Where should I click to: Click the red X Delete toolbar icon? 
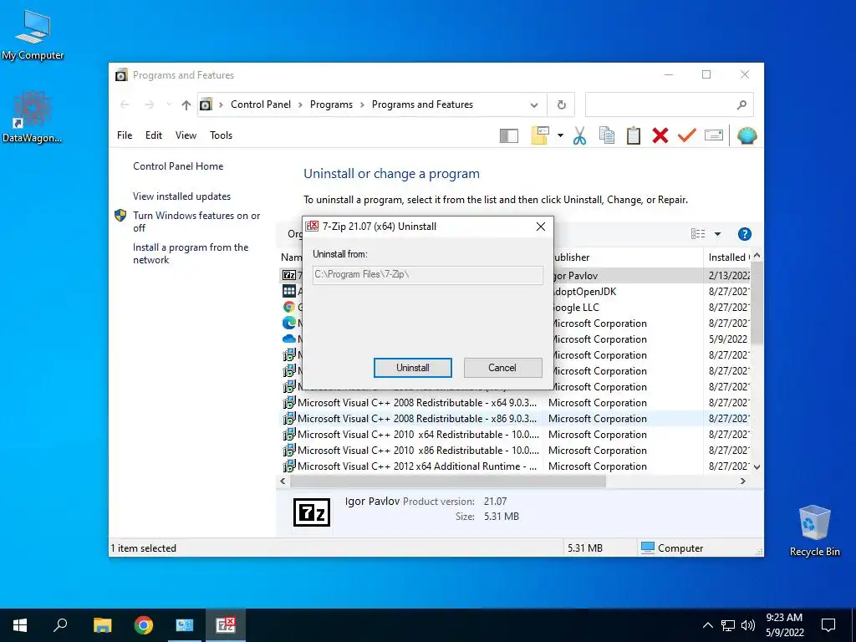660,135
